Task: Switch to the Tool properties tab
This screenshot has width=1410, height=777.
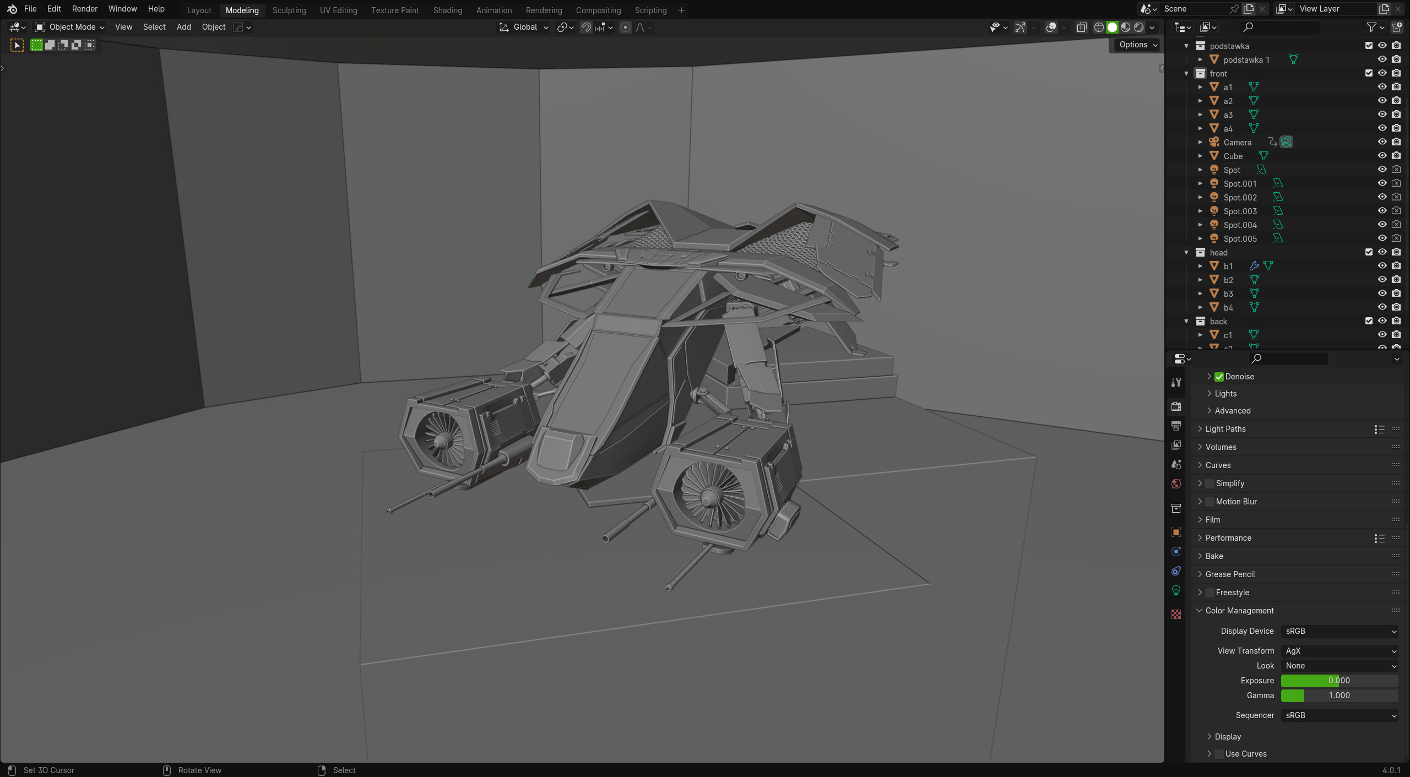Action: [1176, 382]
